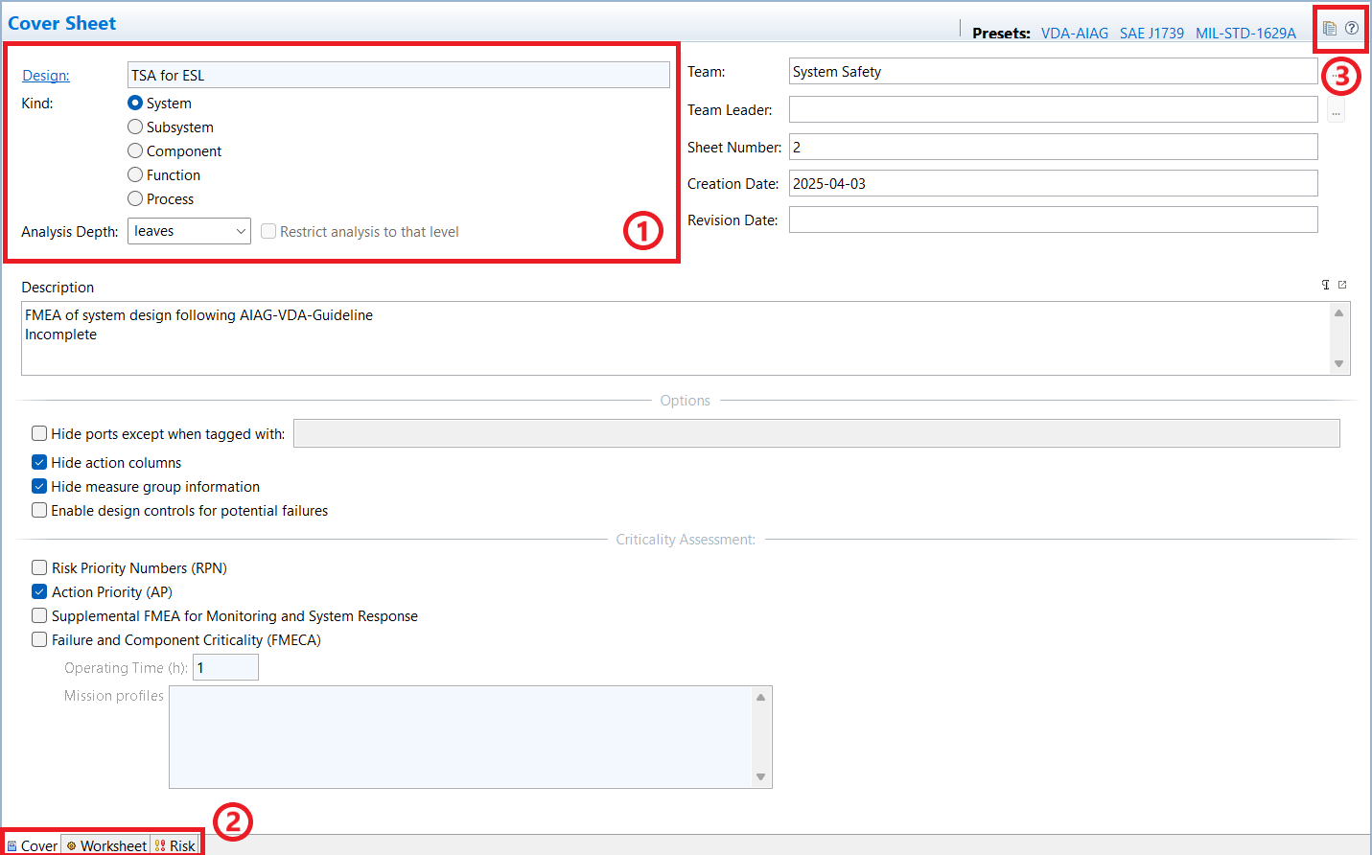Enable Risk Priority Numbers (RPN) checkbox
1372x855 pixels.
[x=39, y=568]
